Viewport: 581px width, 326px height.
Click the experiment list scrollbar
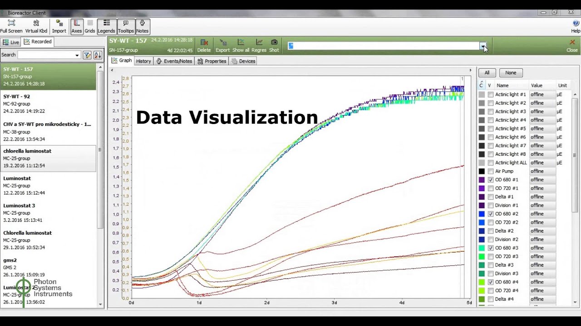tap(100, 149)
